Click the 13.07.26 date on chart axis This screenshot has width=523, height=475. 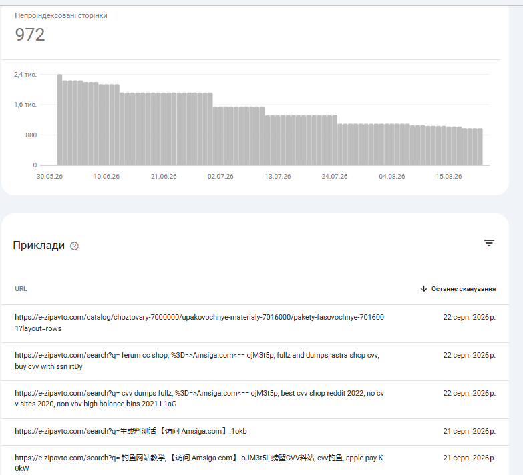(x=278, y=177)
